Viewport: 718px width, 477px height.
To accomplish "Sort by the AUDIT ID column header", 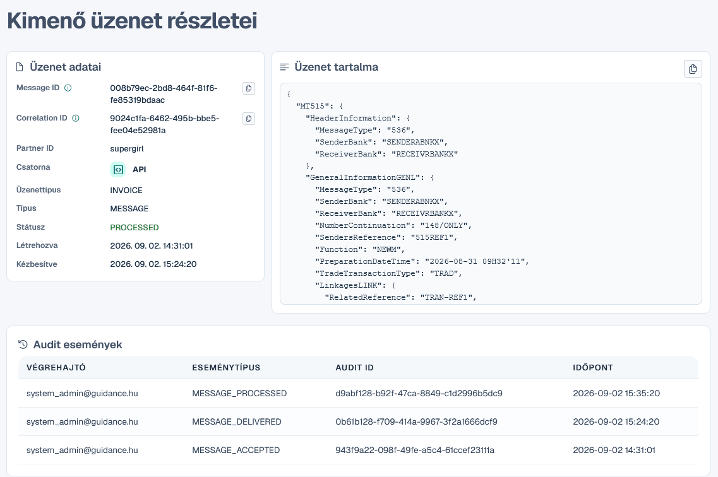I will coord(354,367).
